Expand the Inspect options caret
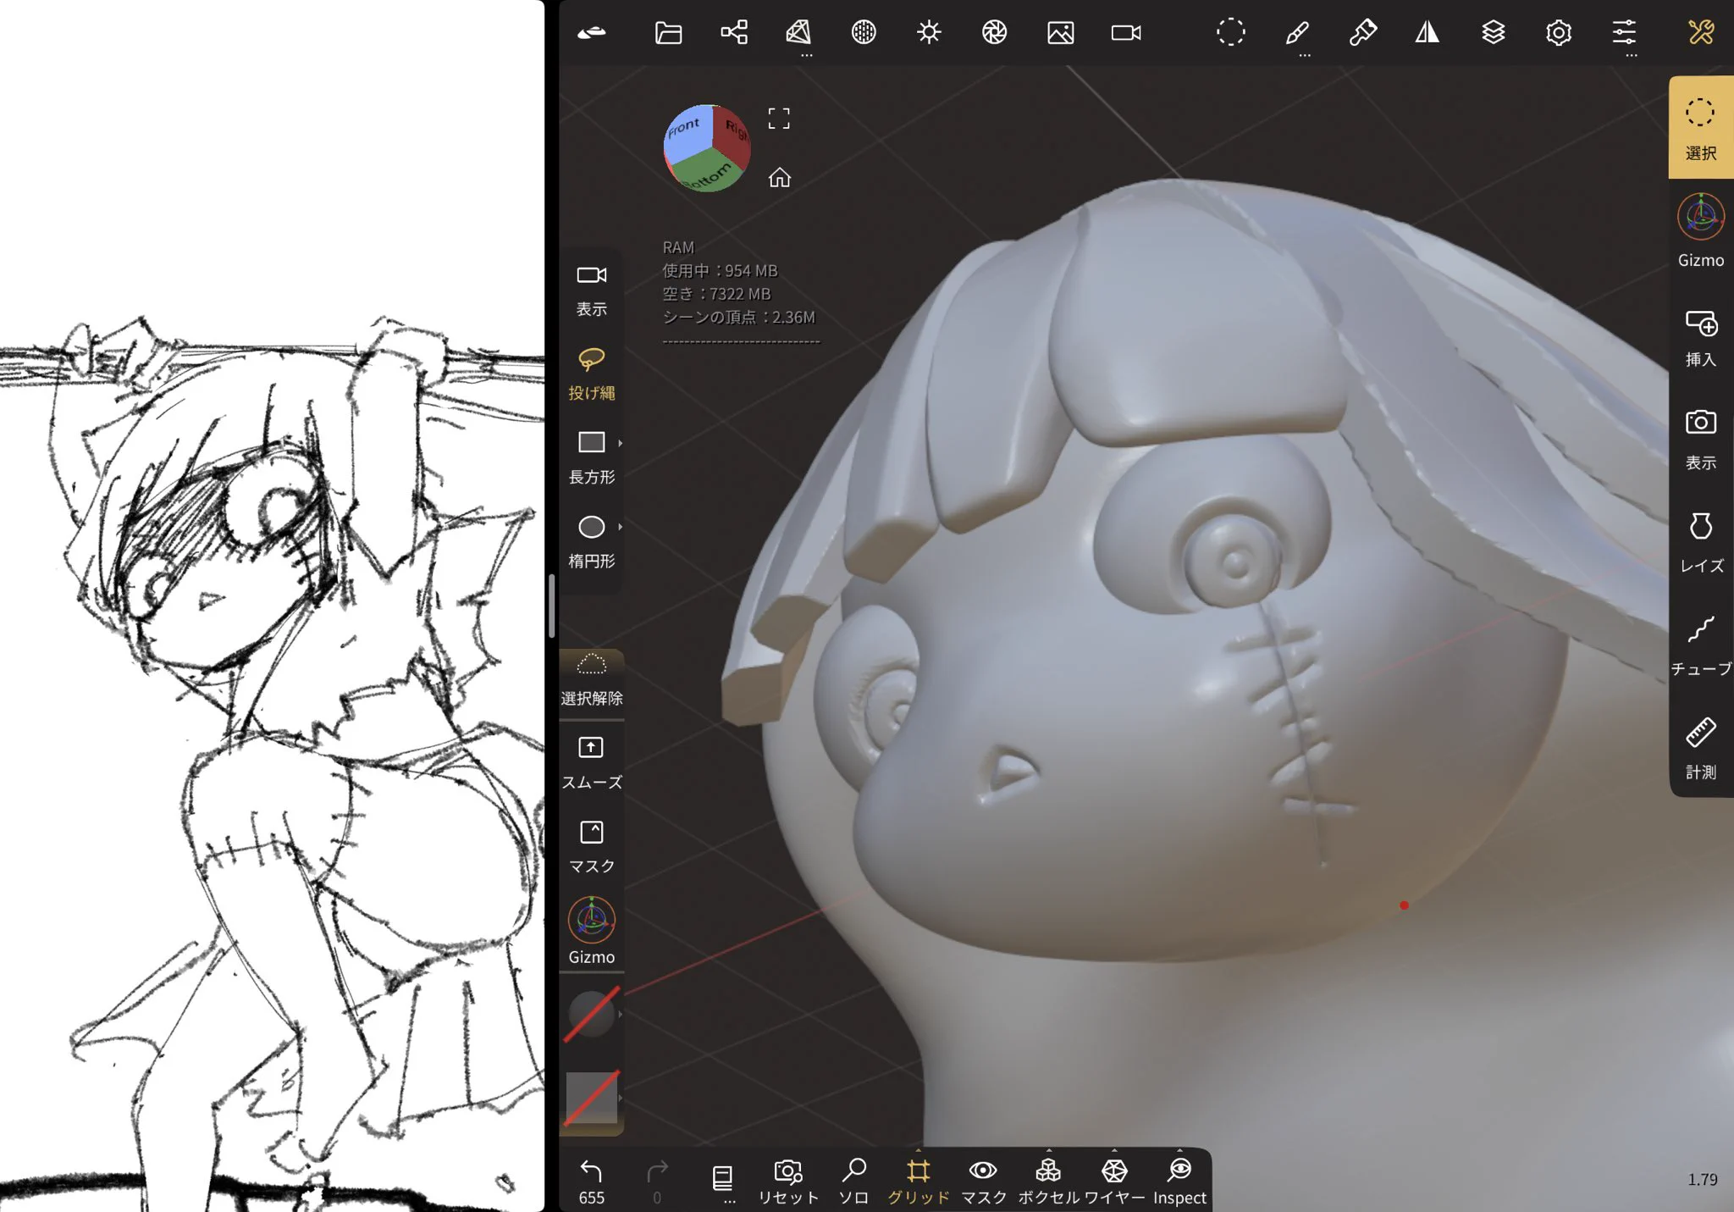1734x1212 pixels. pos(1179,1151)
